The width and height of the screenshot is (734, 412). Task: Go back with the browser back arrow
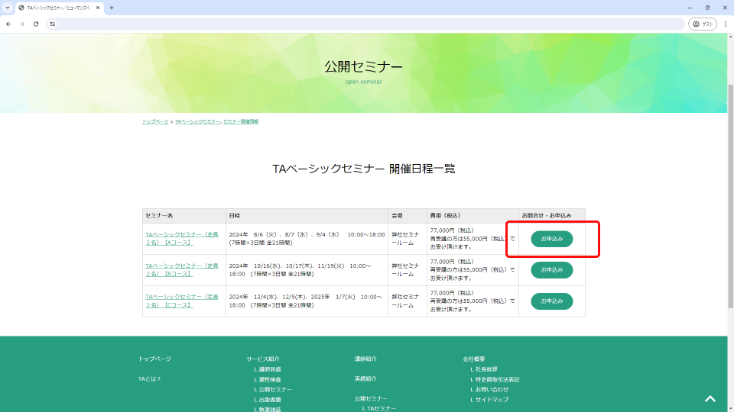pos(8,24)
